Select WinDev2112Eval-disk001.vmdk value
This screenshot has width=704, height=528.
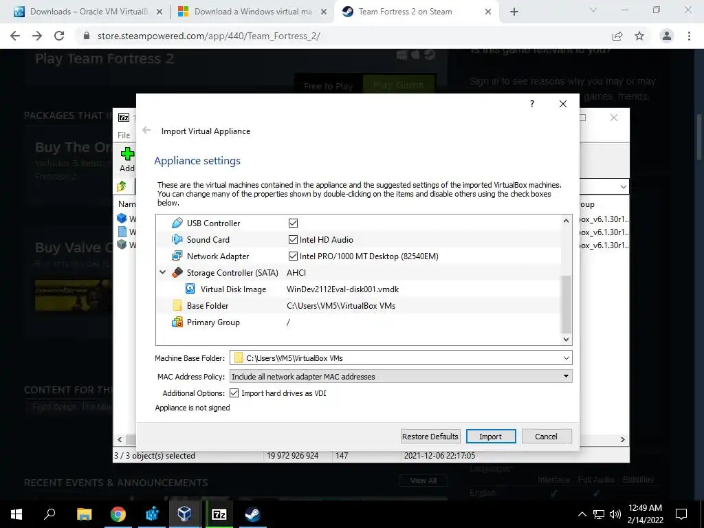[x=342, y=289]
